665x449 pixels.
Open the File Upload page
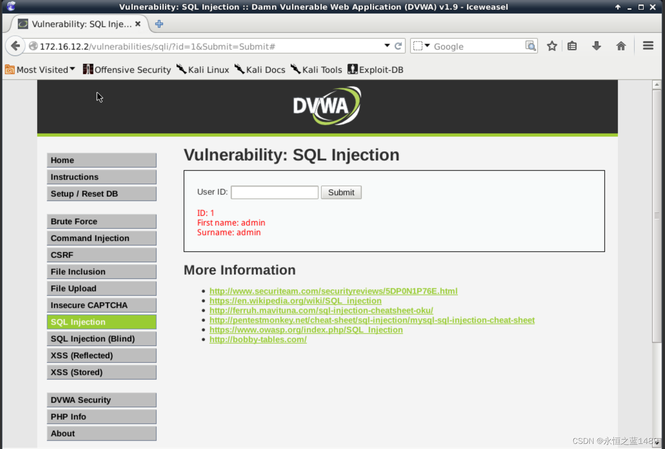tap(102, 289)
